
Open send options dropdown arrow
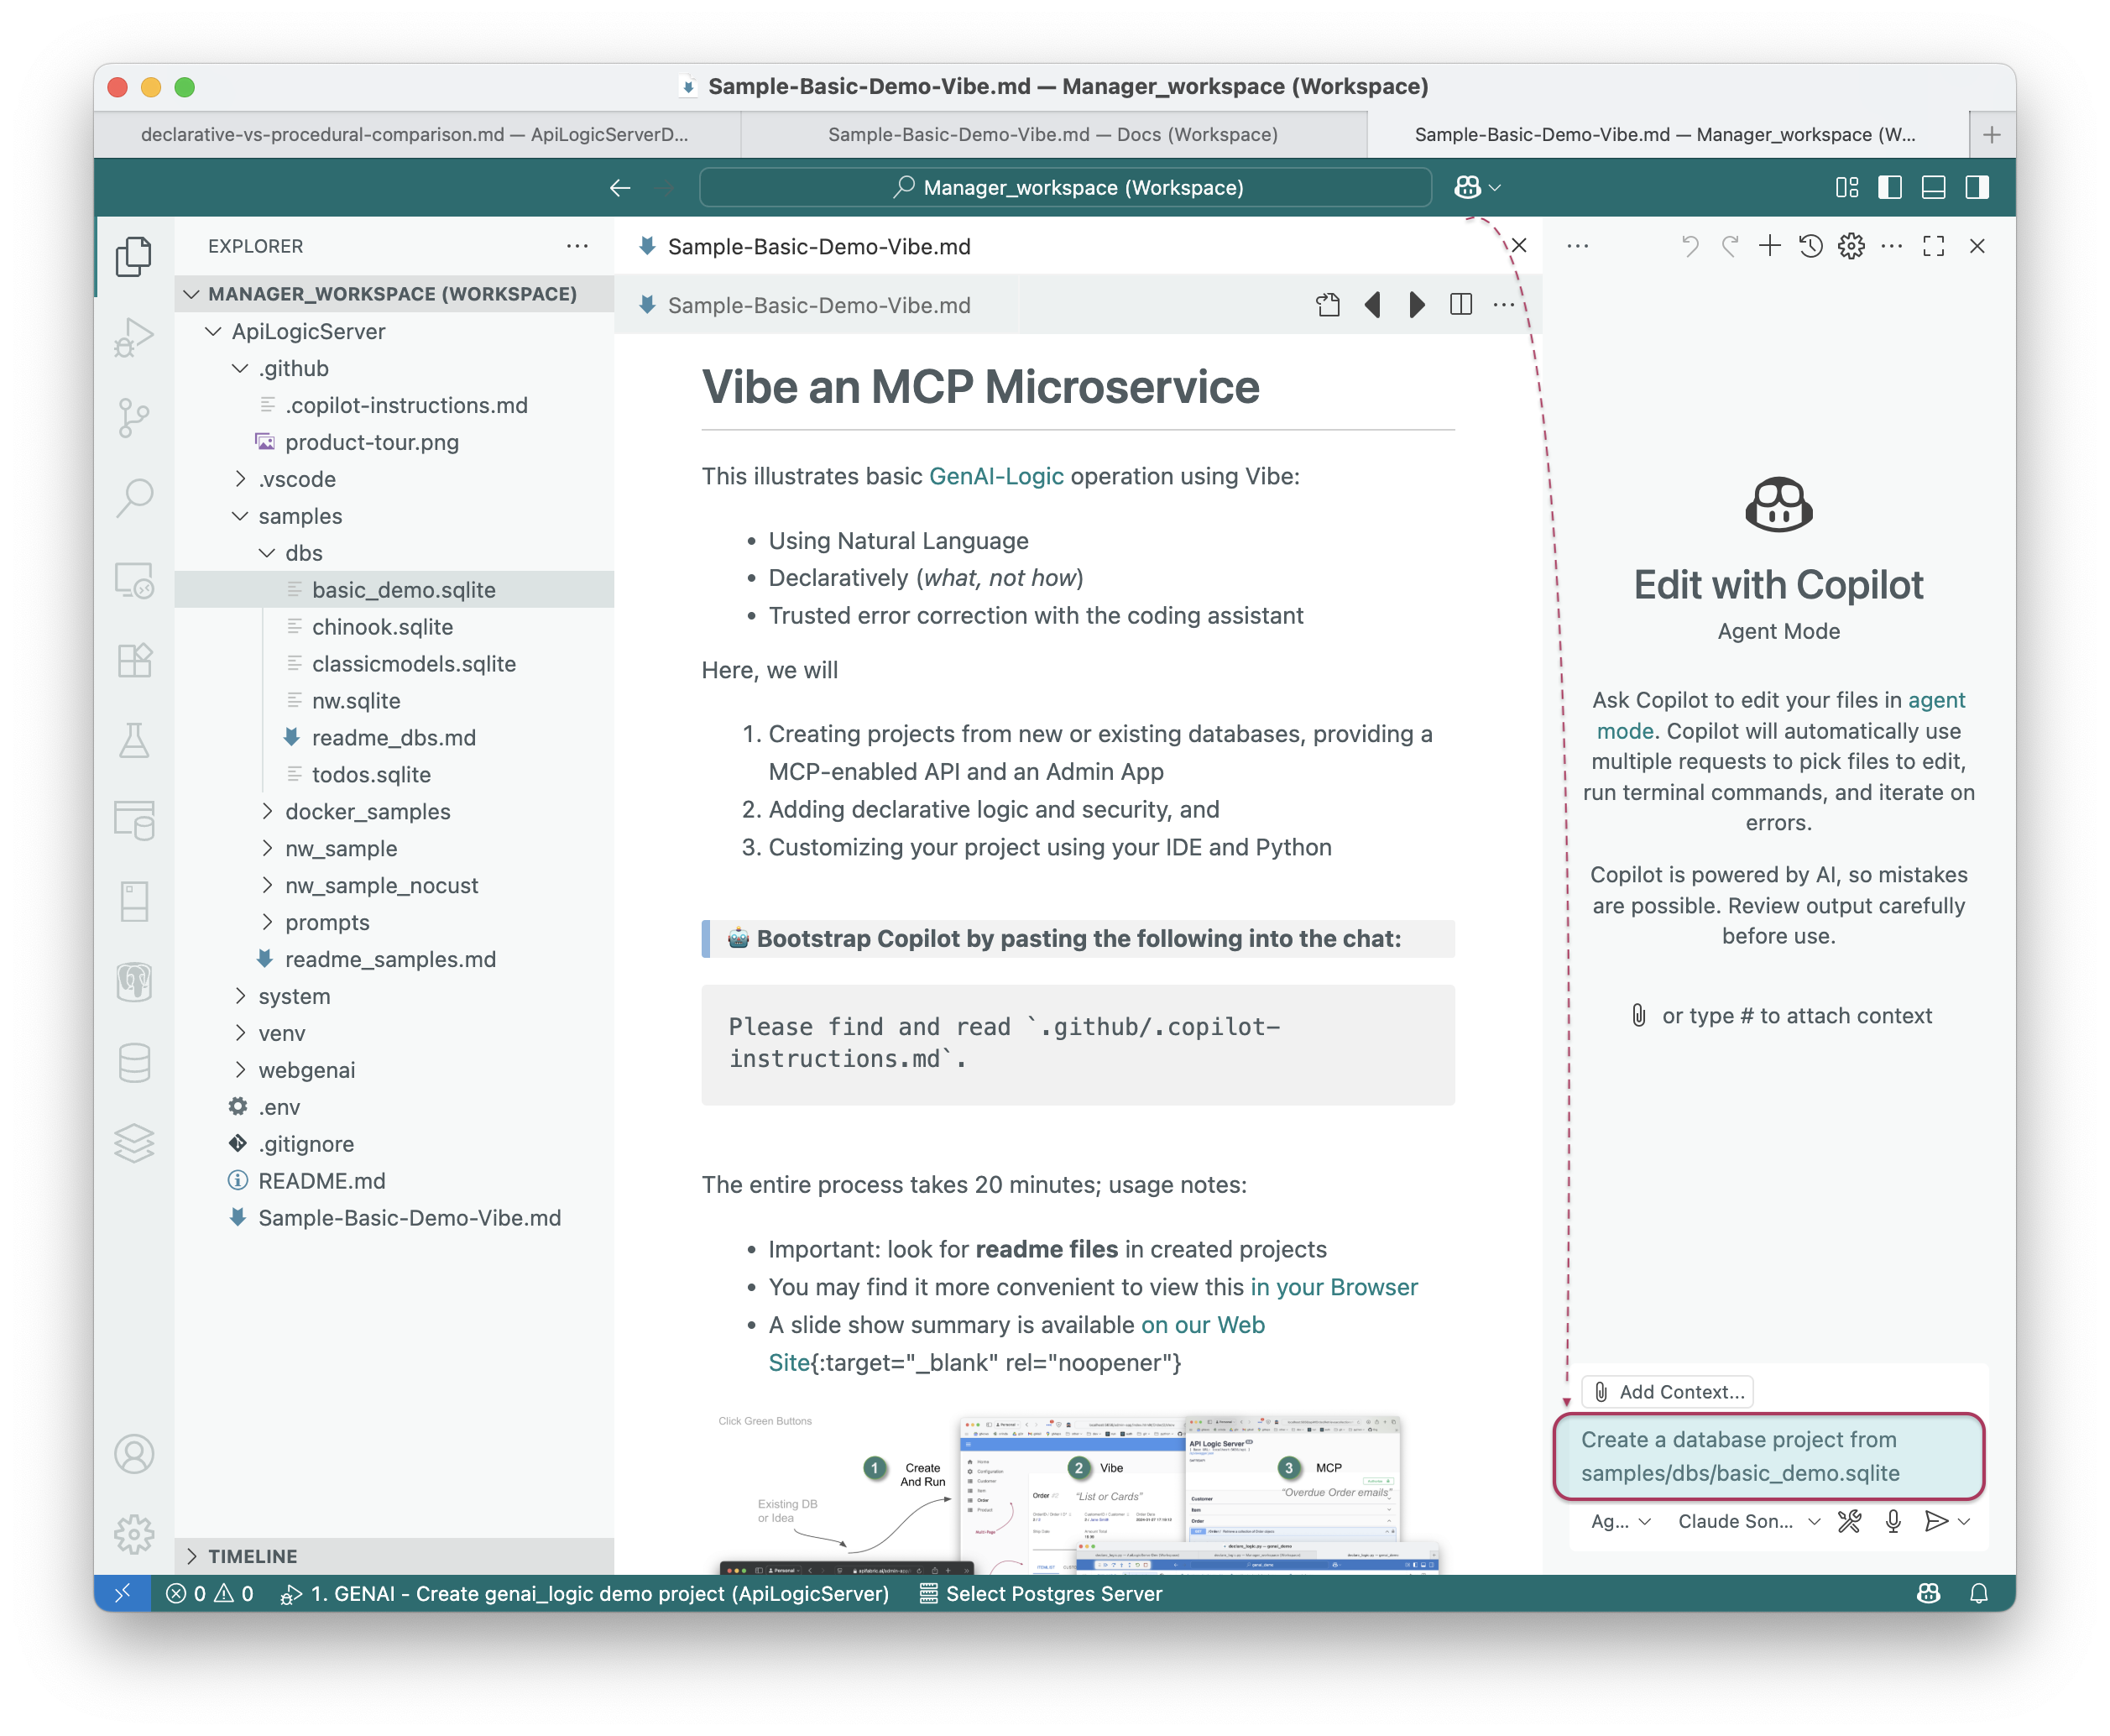1964,1522
